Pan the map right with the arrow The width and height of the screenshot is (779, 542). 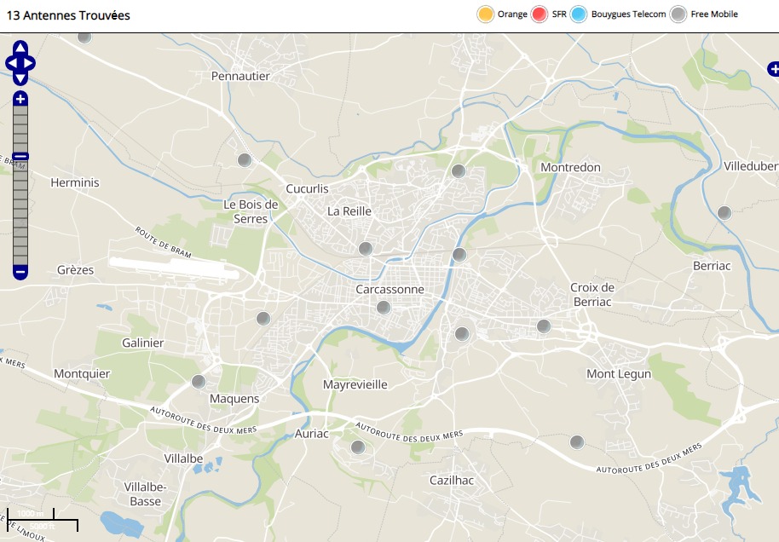(31, 63)
